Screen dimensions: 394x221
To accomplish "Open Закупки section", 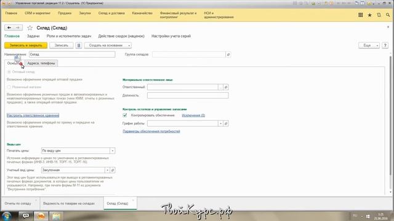I will point(85,13).
